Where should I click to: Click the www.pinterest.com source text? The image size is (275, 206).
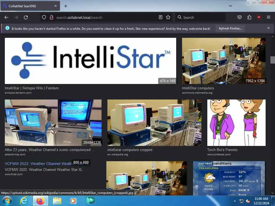click(219, 154)
